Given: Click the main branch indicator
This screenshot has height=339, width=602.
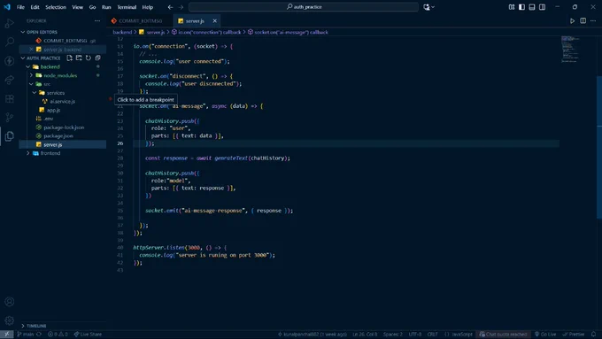Looking at the screenshot, I should click(x=26, y=335).
